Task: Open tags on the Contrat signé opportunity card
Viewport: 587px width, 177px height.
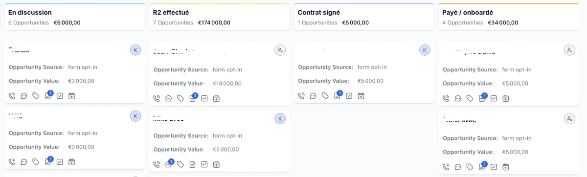Action: (x=325, y=96)
